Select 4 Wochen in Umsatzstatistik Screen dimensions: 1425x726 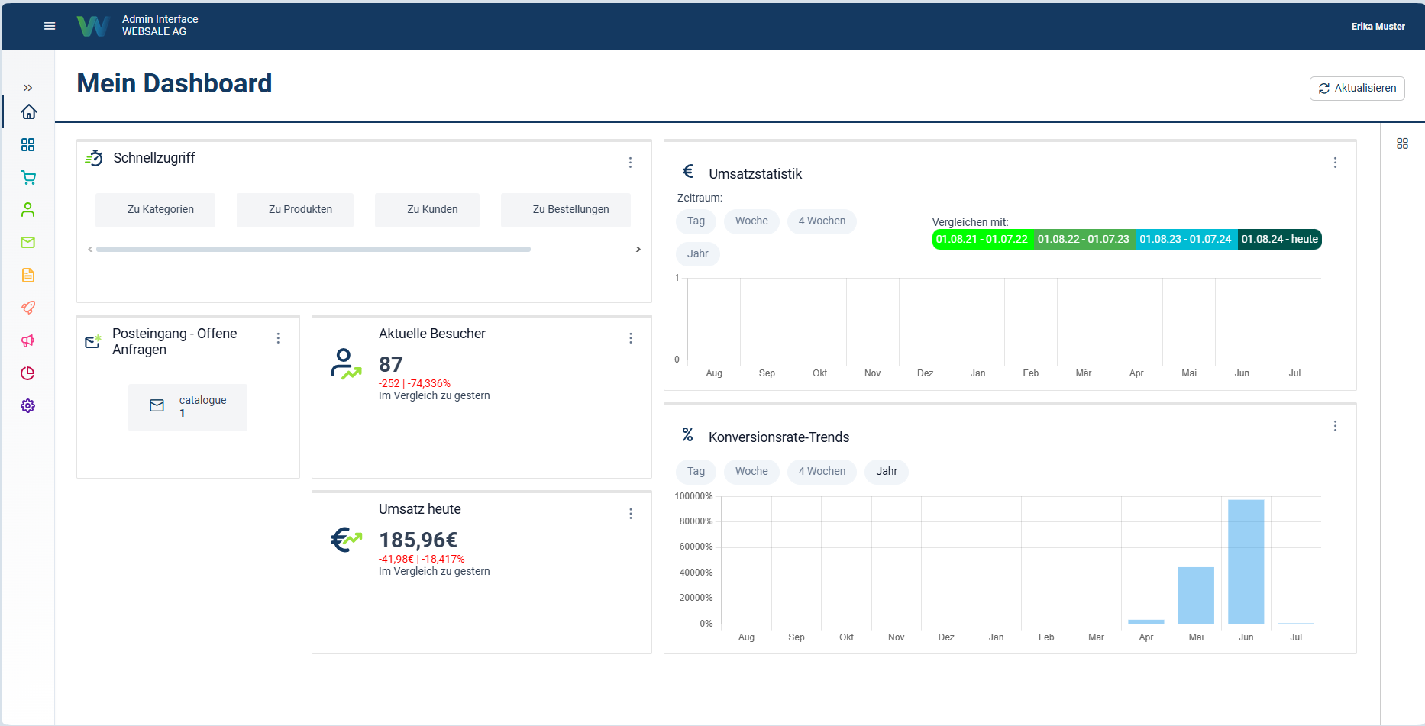(821, 221)
